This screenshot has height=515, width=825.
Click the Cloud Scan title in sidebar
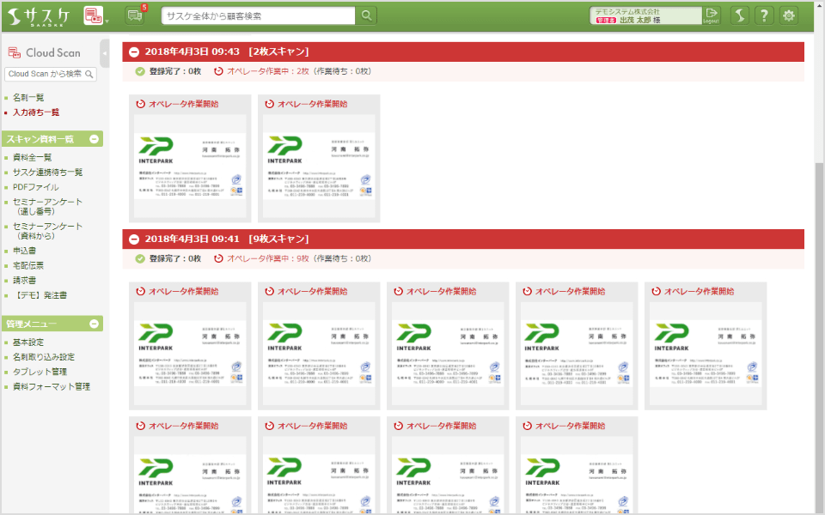coord(53,52)
